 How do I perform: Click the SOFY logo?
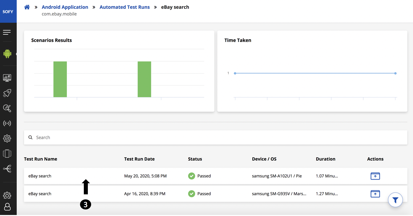pyautogui.click(x=8, y=12)
